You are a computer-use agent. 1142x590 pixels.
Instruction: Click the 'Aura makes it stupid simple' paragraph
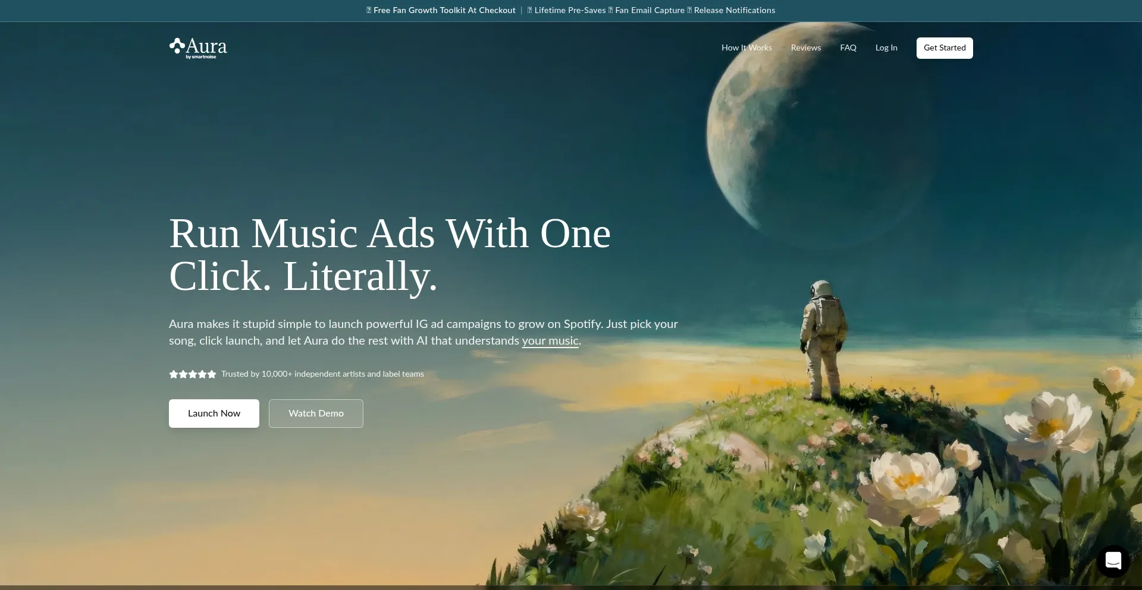click(x=423, y=333)
